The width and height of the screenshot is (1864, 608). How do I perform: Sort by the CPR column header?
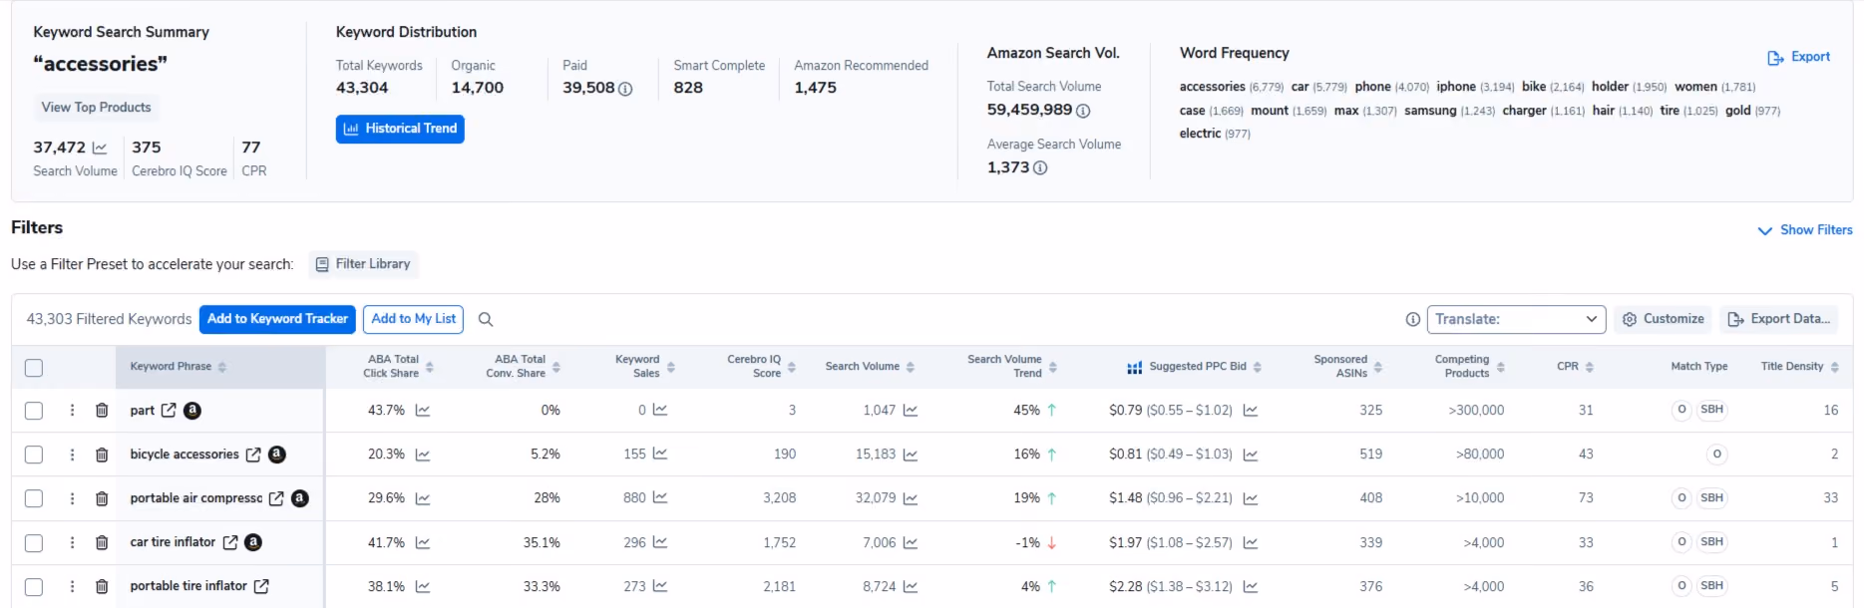point(1575,367)
